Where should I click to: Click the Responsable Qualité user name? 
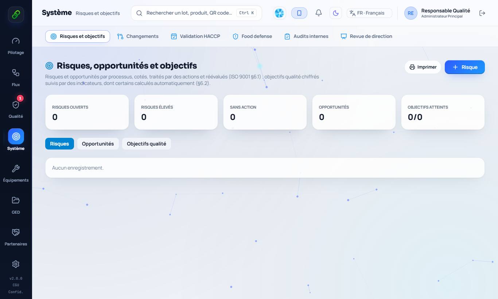[x=446, y=11]
